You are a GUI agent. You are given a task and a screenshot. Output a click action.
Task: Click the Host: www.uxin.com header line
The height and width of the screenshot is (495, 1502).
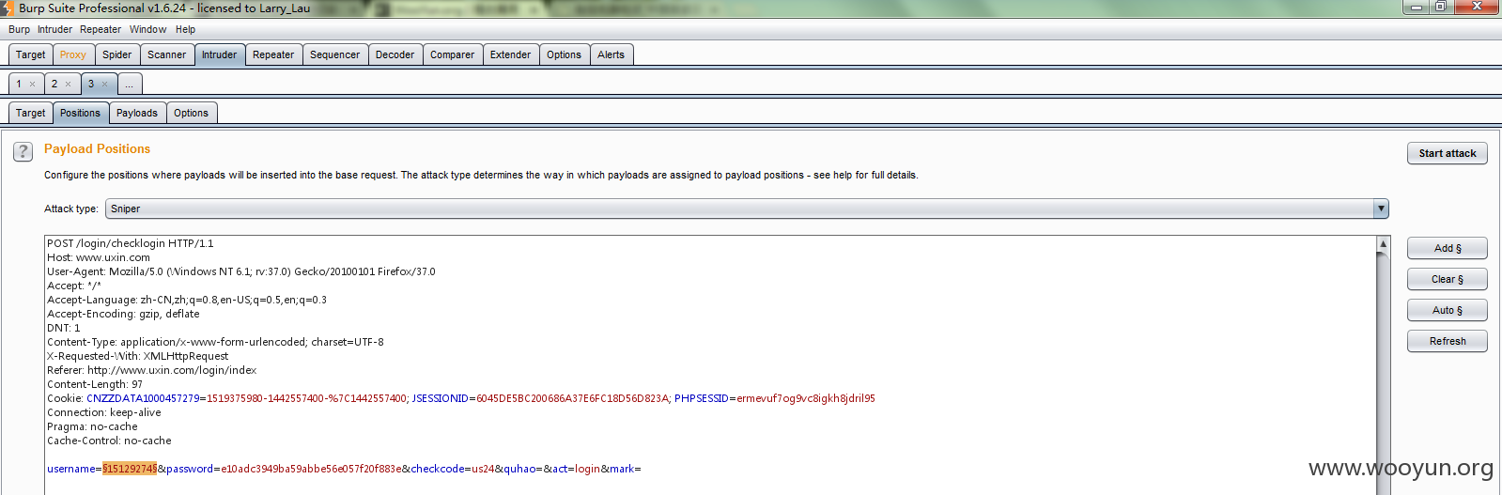click(99, 257)
